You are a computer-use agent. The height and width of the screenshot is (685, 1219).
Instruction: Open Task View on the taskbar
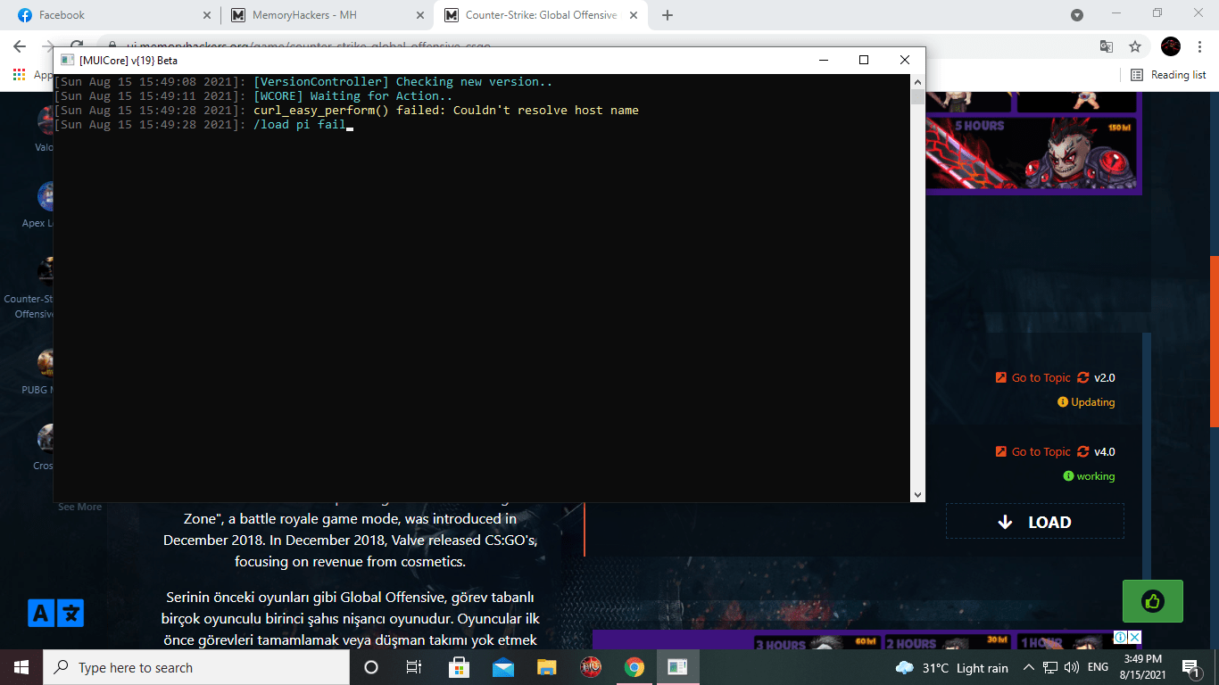pyautogui.click(x=414, y=667)
